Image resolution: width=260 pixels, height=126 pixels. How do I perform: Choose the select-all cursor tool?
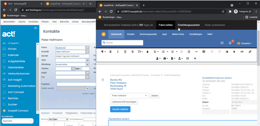(234, 52)
